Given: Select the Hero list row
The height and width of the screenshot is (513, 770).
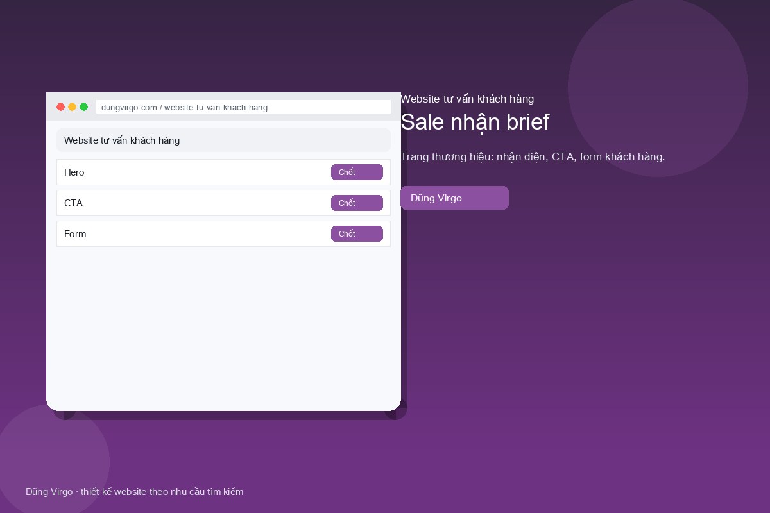Looking at the screenshot, I should (x=223, y=172).
